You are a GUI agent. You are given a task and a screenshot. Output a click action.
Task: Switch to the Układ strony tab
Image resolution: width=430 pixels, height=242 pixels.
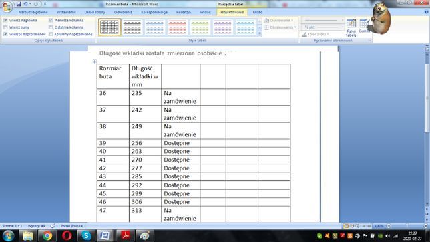tap(95, 12)
